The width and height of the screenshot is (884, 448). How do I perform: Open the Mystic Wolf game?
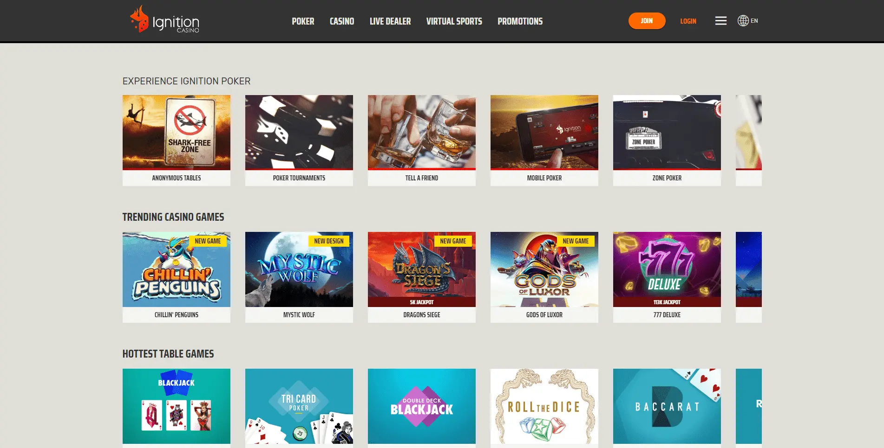tap(299, 277)
